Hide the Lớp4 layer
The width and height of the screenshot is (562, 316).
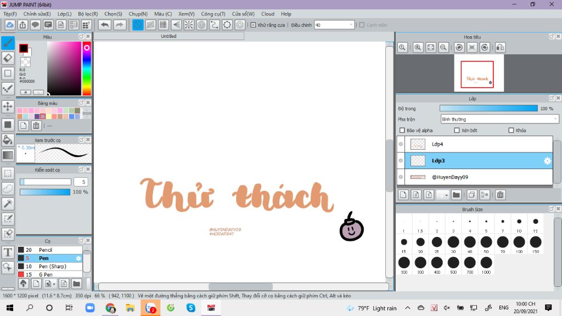[x=401, y=144]
